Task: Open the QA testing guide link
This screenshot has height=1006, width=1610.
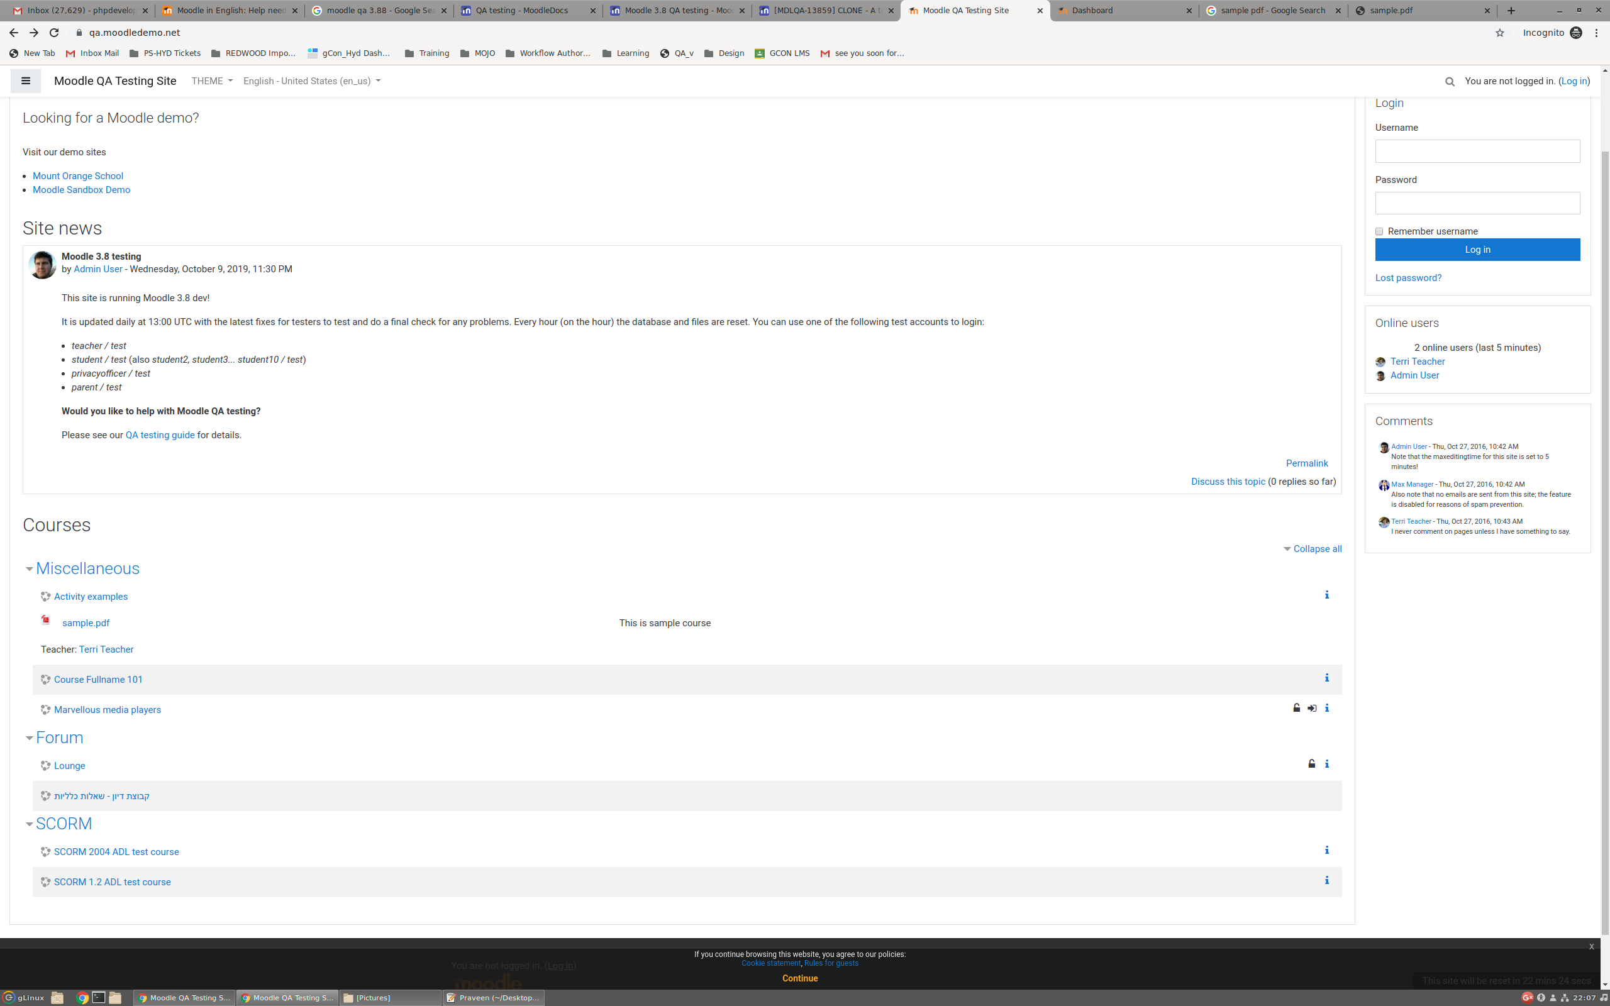Action: pyautogui.click(x=160, y=435)
